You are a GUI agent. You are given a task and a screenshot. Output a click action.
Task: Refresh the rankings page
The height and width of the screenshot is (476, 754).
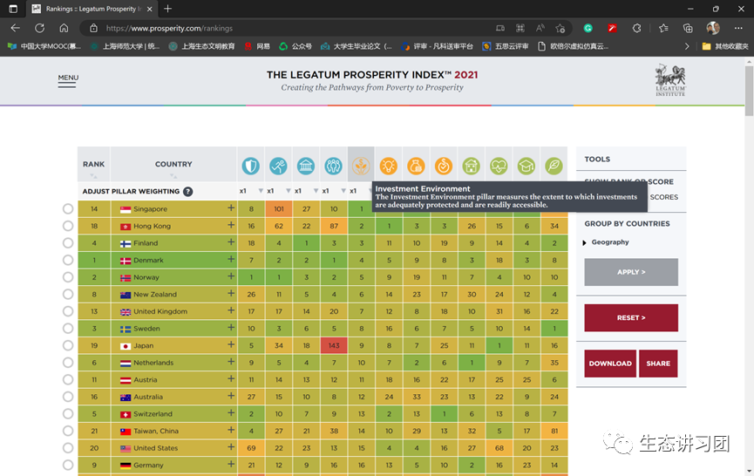coord(39,29)
